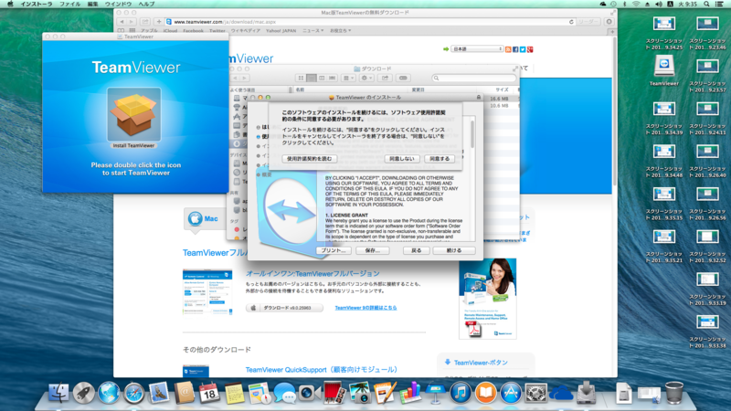Click Facebook icon on TeamViewer webpage
The image size is (731, 411).
515,49
